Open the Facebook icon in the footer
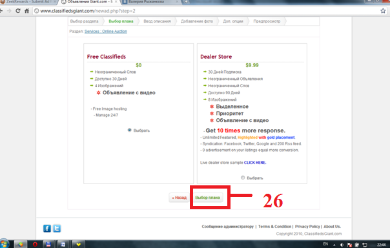 click(x=47, y=229)
